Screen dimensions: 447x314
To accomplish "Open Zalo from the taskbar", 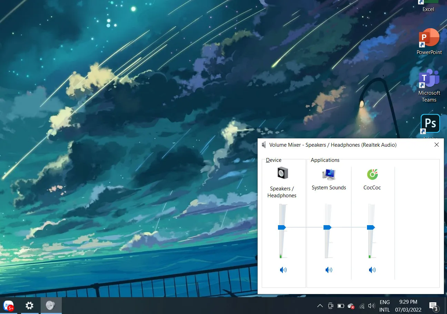I will pos(8,305).
